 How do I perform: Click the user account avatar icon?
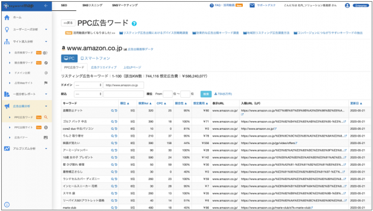click(347, 6)
